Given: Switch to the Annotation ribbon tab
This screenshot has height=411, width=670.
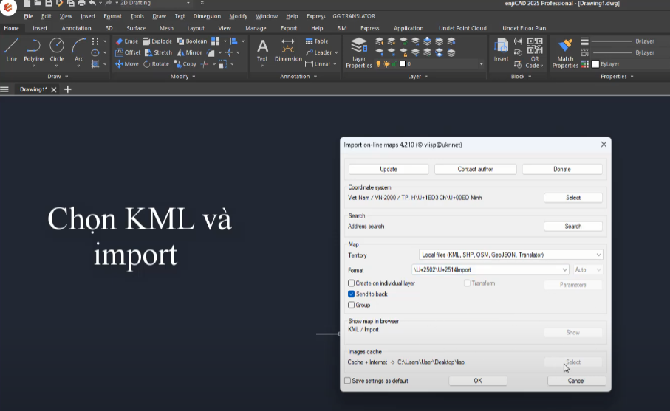Looking at the screenshot, I should coord(76,28).
